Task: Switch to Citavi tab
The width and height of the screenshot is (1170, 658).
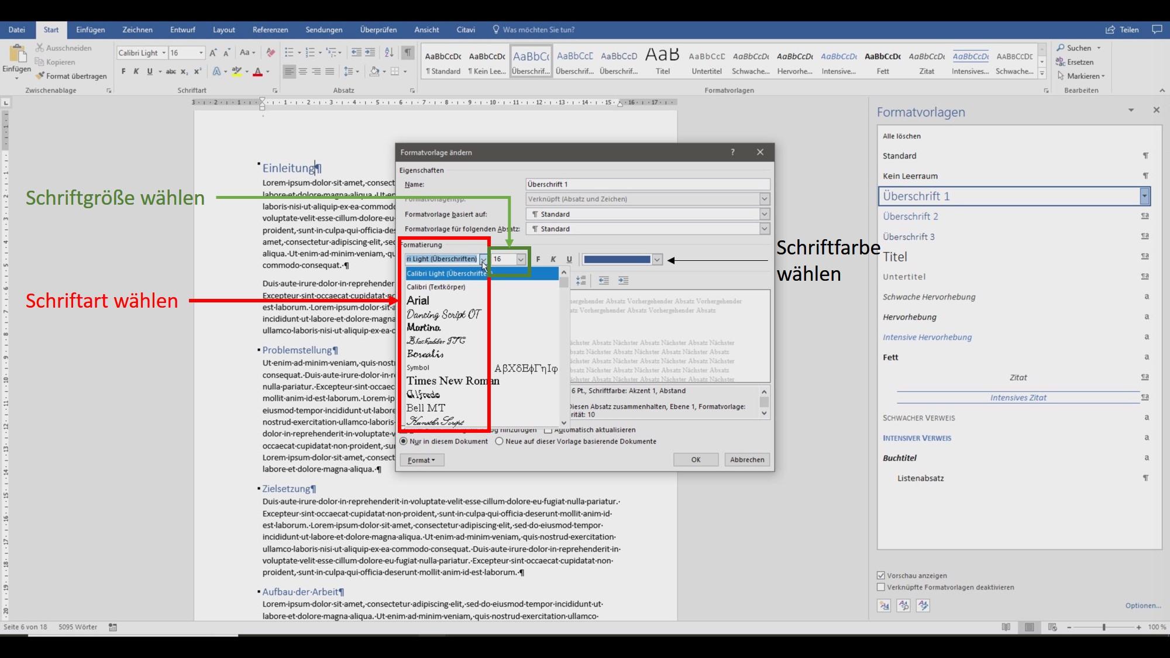Action: point(466,29)
